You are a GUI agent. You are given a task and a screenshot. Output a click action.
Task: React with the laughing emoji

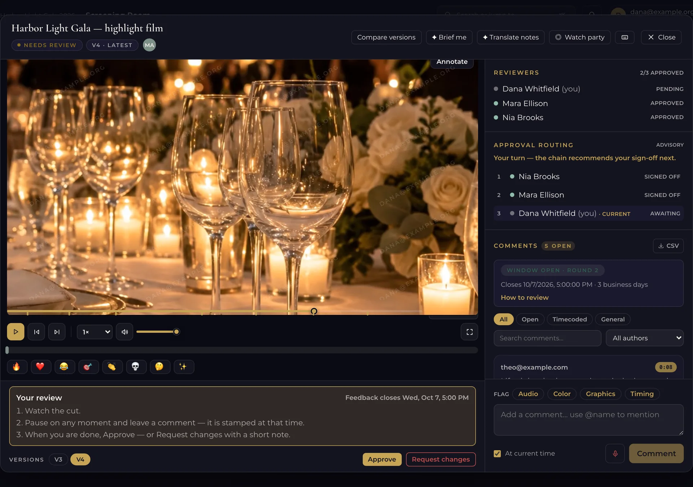[64, 367]
